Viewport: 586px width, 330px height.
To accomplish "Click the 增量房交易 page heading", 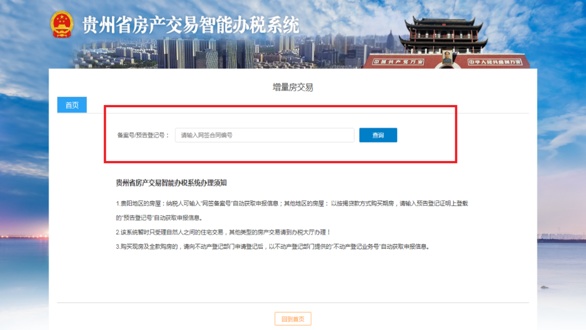I will click(x=293, y=87).
